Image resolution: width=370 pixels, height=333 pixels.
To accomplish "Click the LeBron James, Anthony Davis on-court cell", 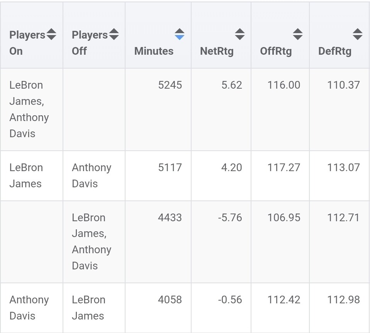I will pos(29,109).
